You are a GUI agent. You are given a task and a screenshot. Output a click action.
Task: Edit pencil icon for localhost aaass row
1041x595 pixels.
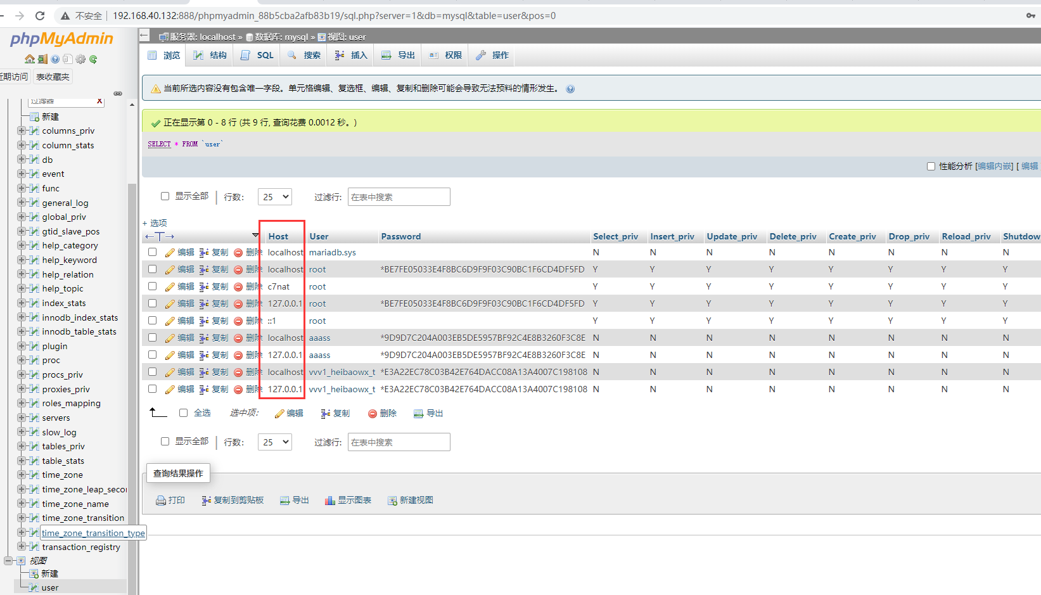point(170,338)
